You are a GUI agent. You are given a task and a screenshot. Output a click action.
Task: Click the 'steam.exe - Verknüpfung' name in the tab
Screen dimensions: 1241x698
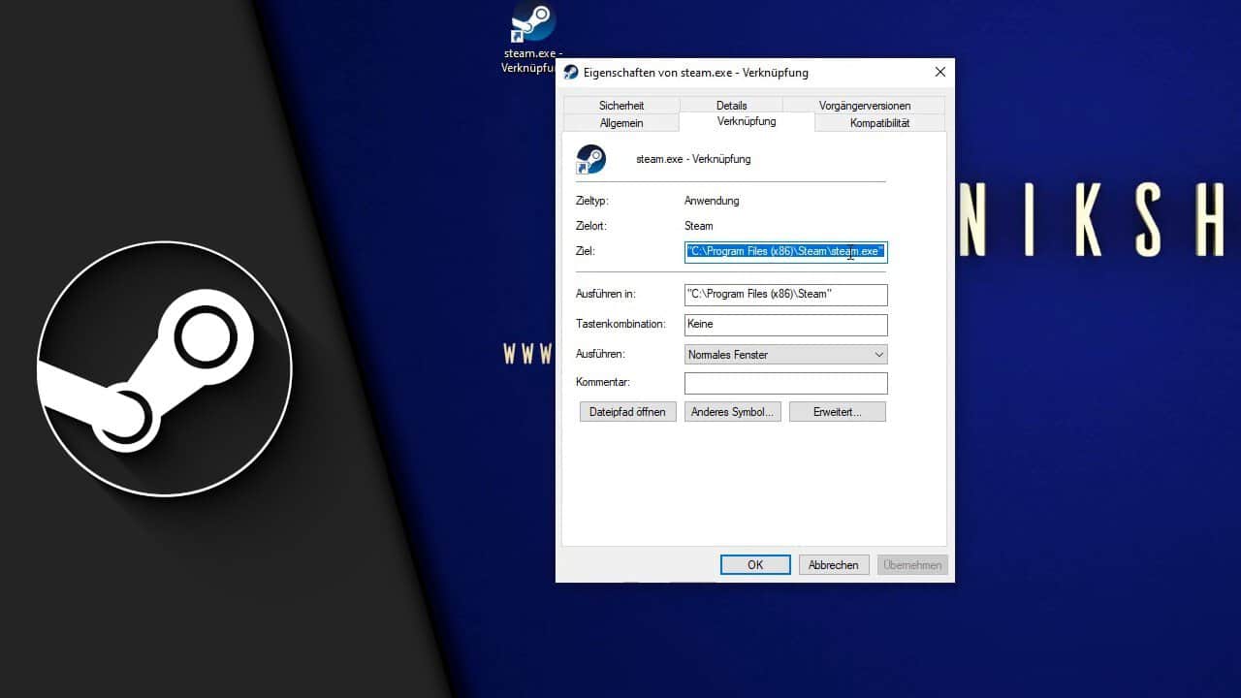pos(693,159)
